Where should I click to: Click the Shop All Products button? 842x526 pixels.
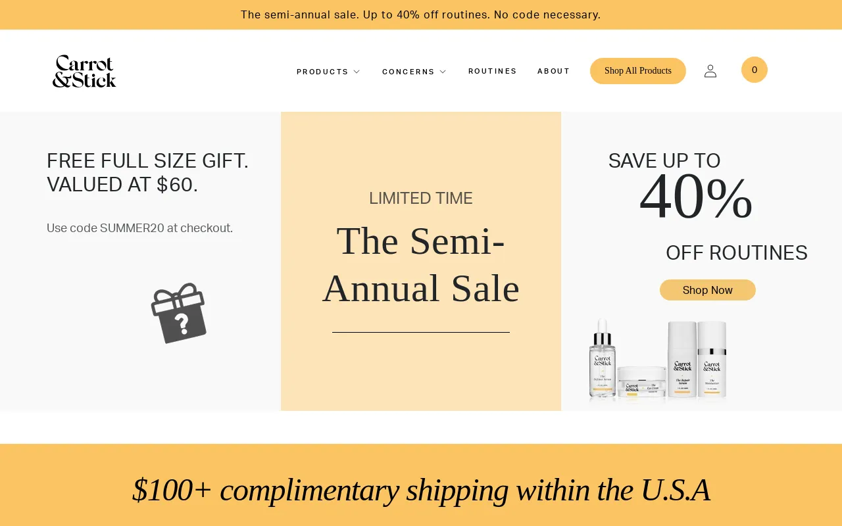pyautogui.click(x=637, y=71)
